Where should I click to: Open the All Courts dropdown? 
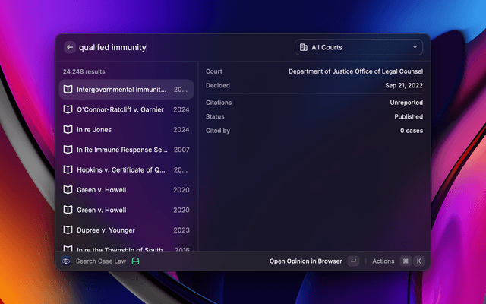pyautogui.click(x=358, y=47)
